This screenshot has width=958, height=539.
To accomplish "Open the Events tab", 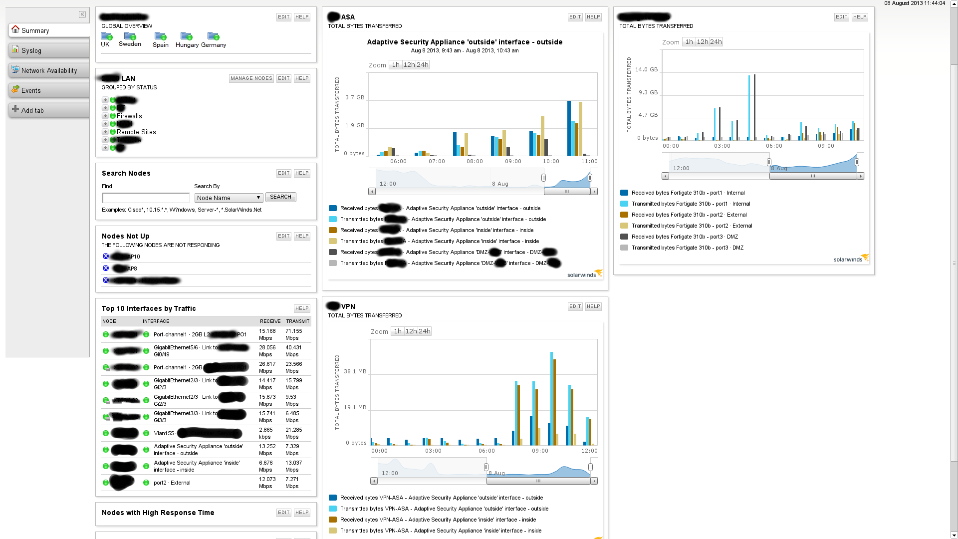I will pos(31,90).
